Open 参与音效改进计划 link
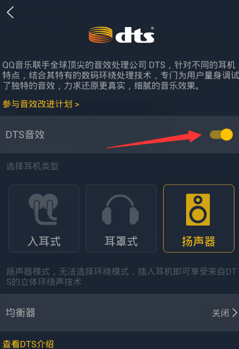Viewport: 239px width, 349px height. pos(41,104)
